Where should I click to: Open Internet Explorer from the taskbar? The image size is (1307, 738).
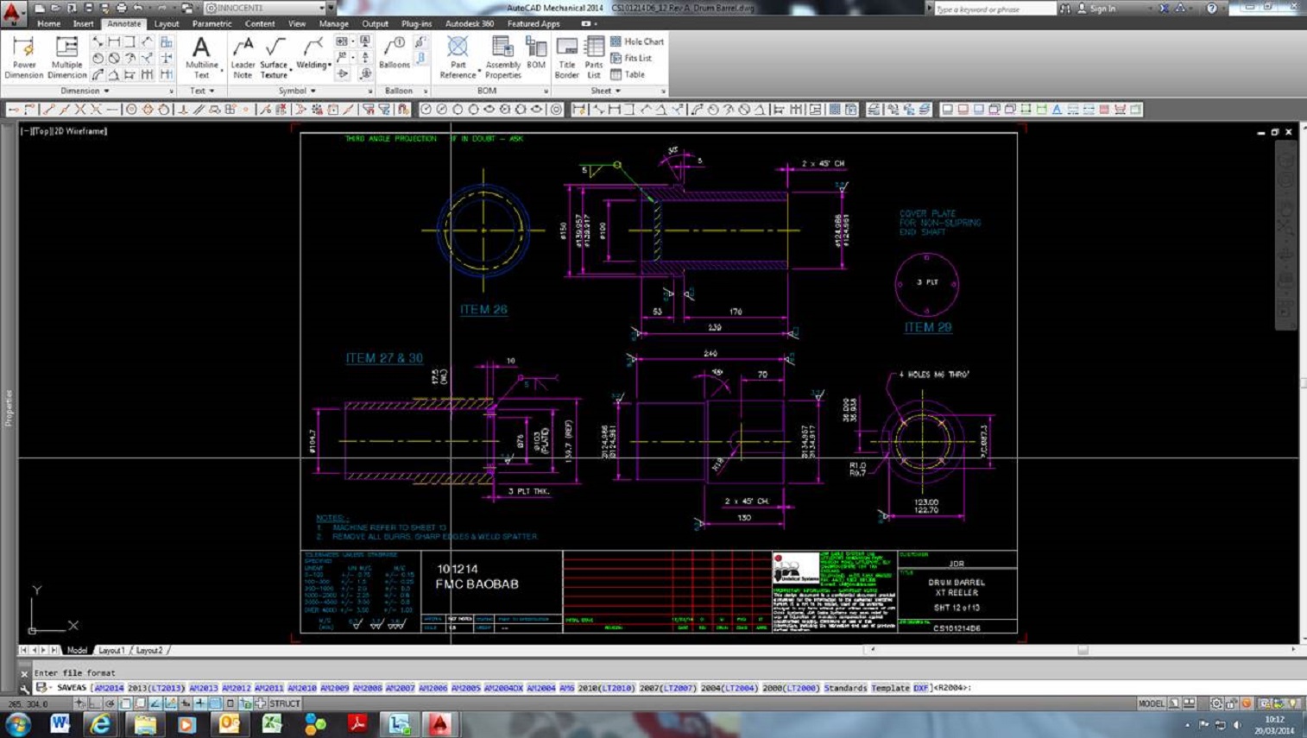coord(101,724)
